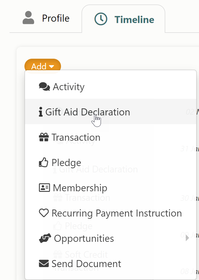Screen dimensions: 199x280
Task: Select Recurring Payment Instruction menu entry
Action: click(110, 213)
